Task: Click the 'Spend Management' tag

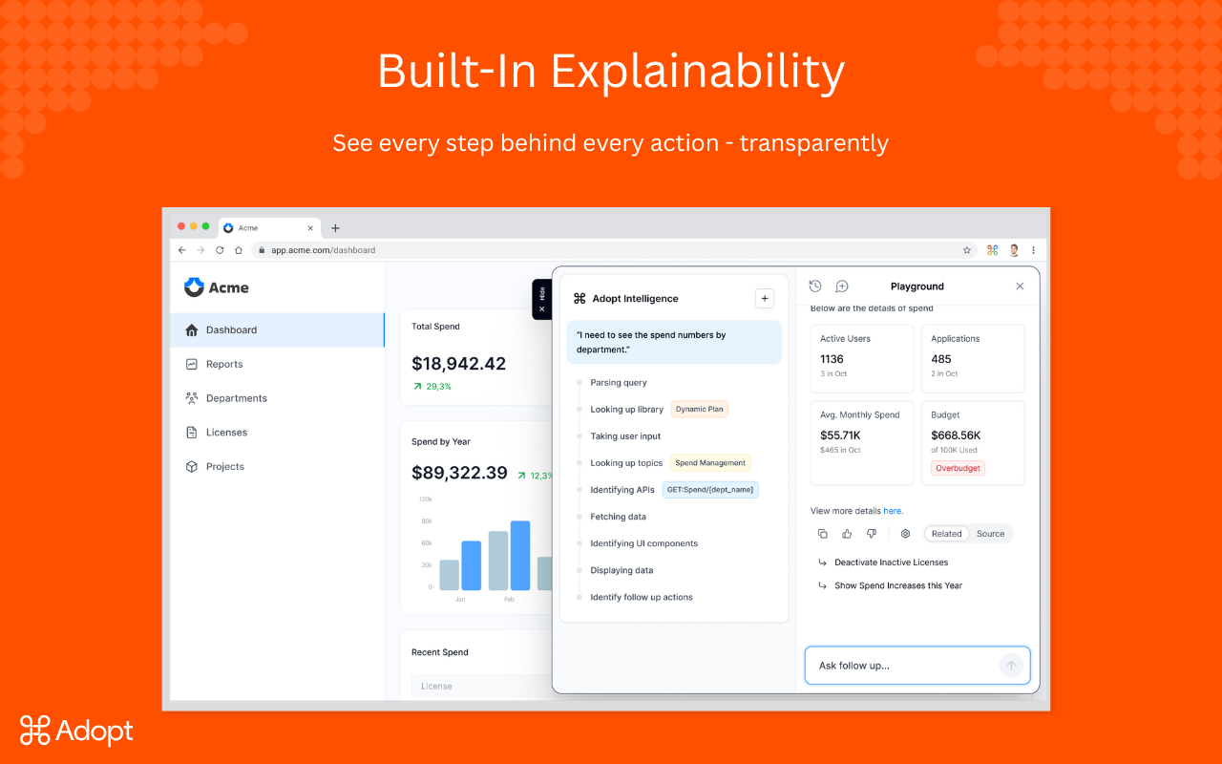Action: (x=710, y=463)
